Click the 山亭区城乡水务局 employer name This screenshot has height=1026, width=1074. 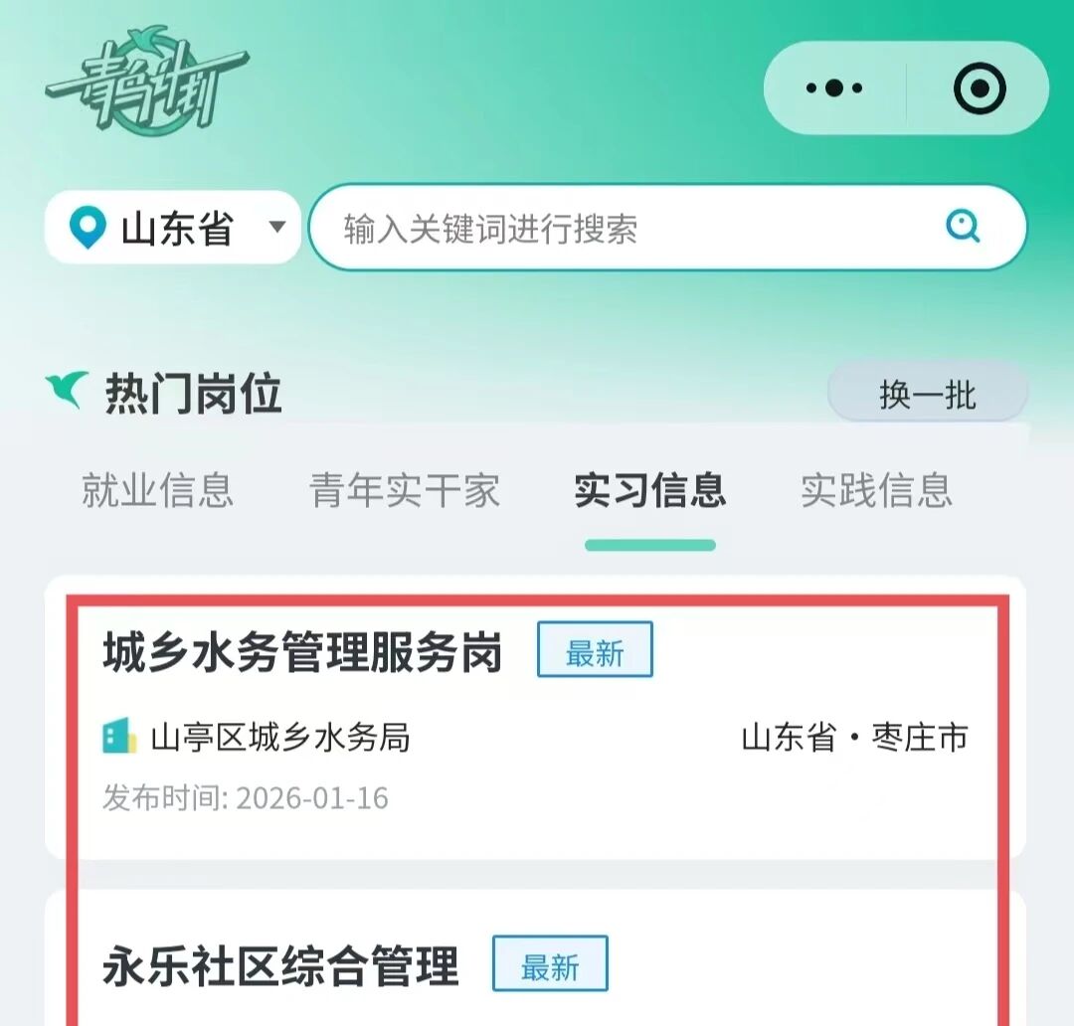pyautogui.click(x=280, y=738)
